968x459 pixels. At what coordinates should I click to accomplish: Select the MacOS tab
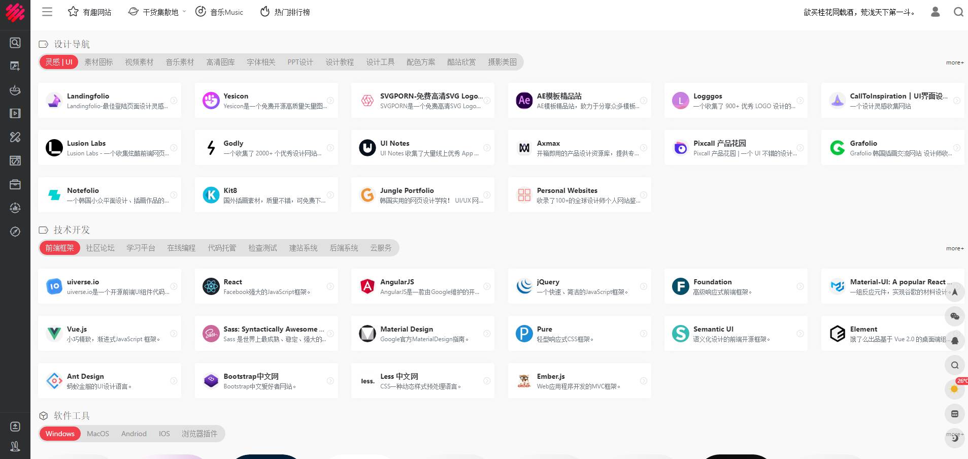98,434
